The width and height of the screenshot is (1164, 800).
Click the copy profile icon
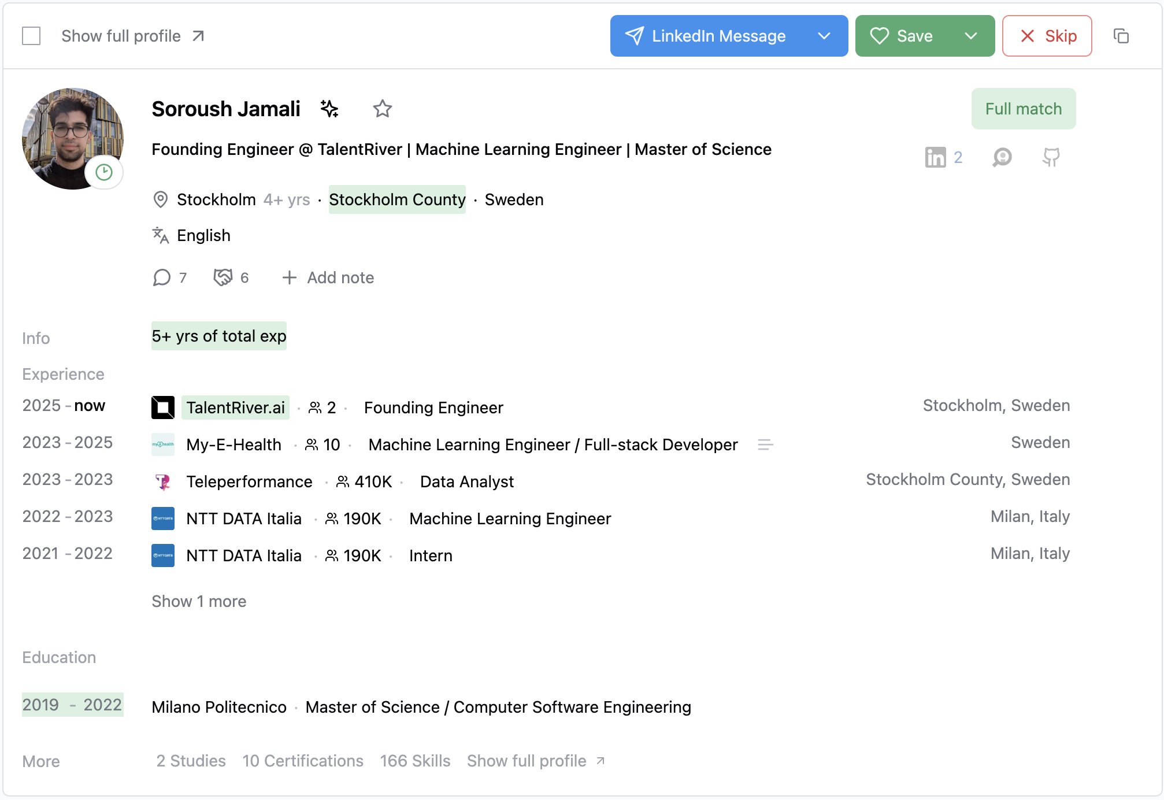point(1121,36)
